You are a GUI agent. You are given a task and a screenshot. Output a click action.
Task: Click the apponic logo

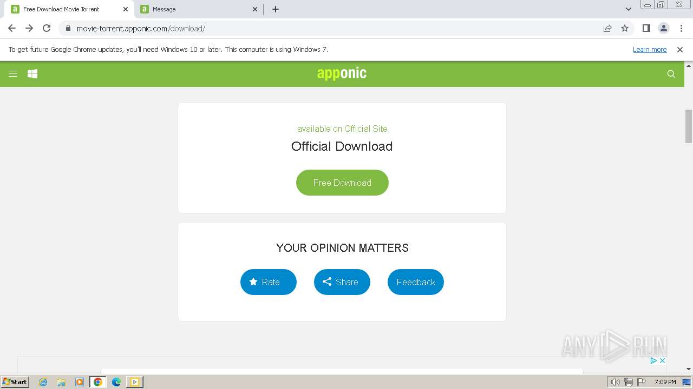click(342, 73)
